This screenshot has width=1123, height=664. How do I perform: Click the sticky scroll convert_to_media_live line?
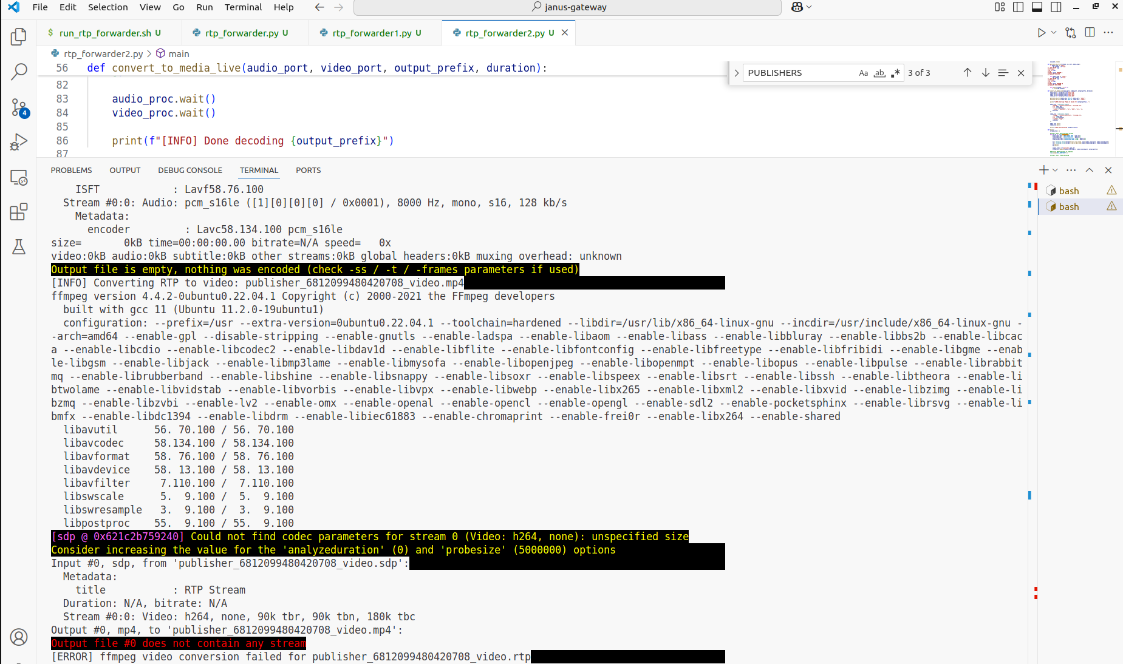(317, 68)
